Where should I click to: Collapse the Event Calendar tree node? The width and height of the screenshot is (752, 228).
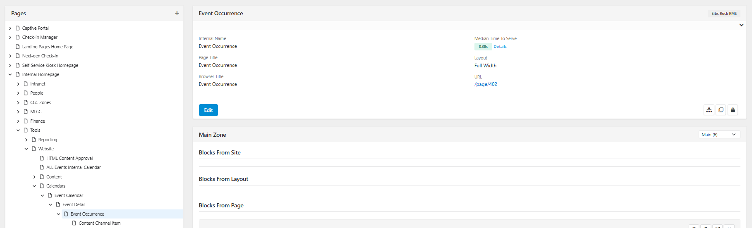click(43, 195)
